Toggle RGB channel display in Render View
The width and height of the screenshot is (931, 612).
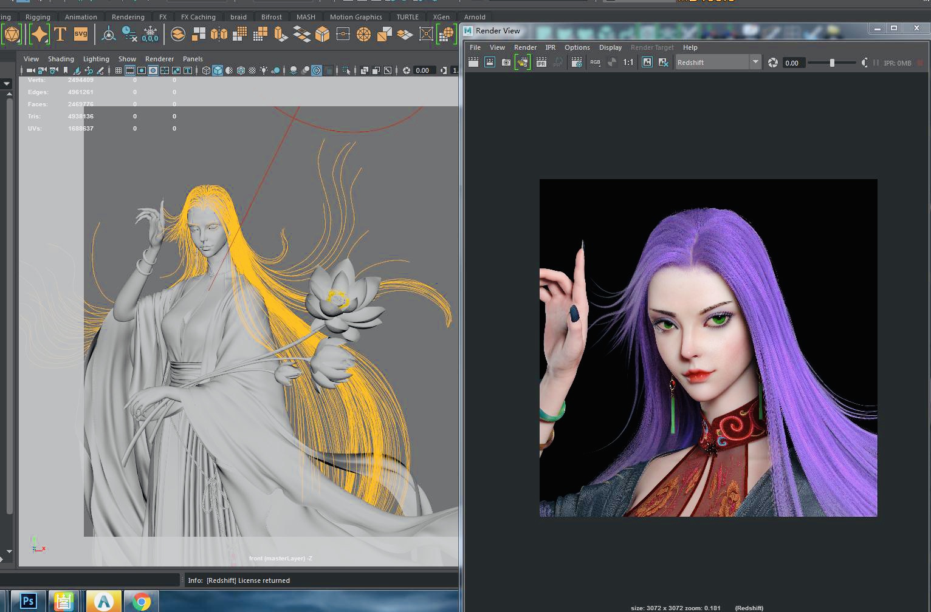(x=595, y=62)
